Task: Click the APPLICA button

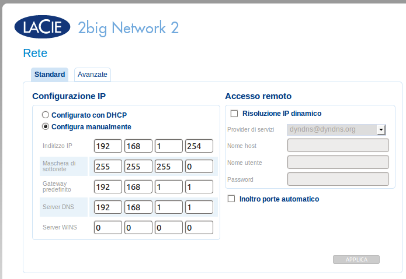Action: [x=356, y=259]
